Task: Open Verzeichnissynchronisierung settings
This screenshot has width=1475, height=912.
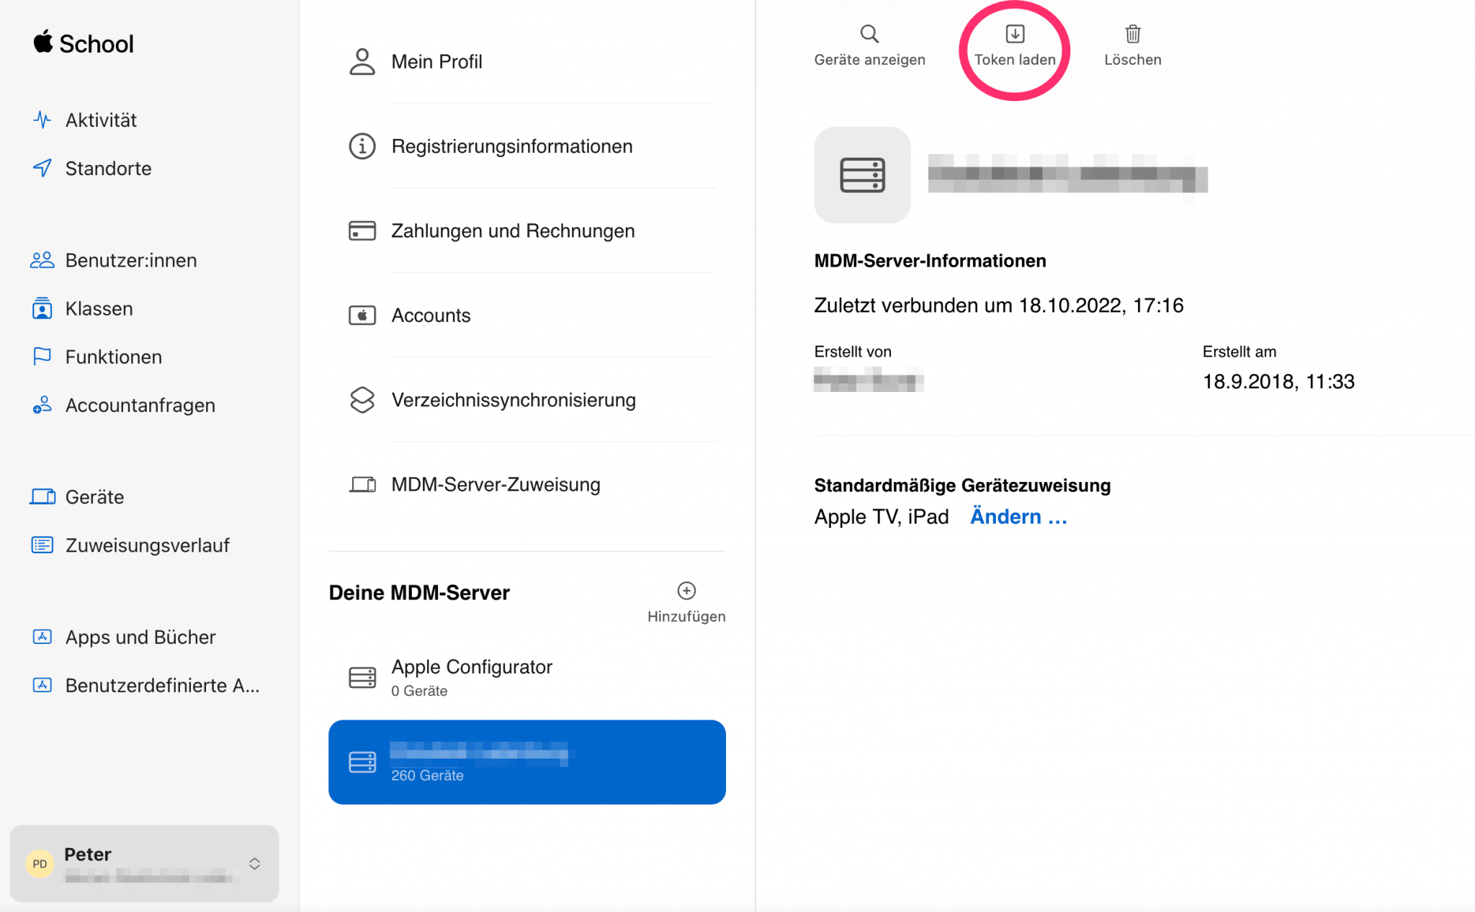Action: 513,400
